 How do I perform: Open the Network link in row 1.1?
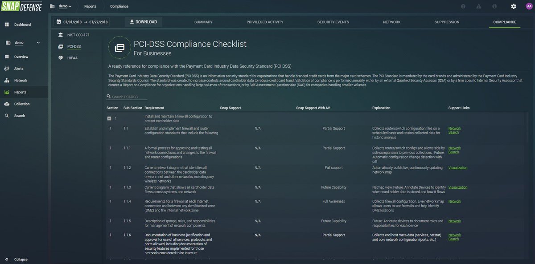(x=455, y=128)
